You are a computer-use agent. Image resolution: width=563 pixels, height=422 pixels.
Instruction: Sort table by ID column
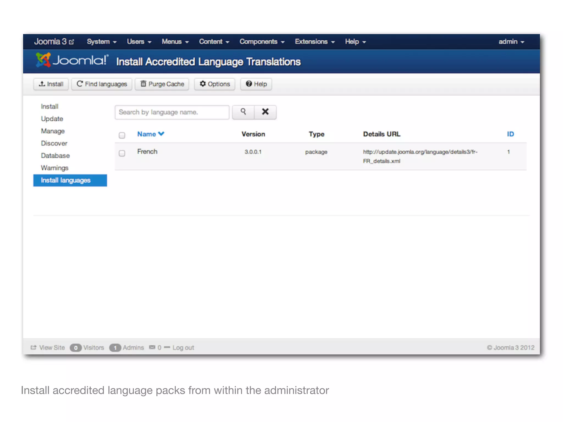click(510, 134)
